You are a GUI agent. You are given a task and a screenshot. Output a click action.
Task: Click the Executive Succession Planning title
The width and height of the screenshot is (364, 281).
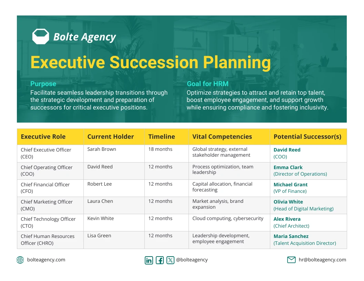coord(151,62)
